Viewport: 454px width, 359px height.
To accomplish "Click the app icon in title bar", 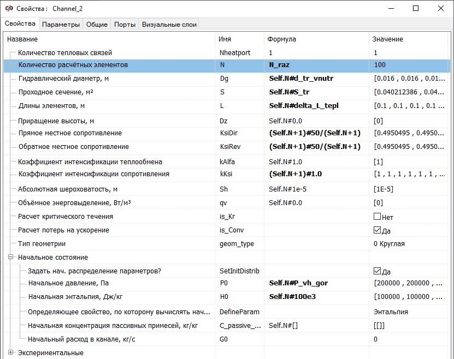I will (x=9, y=9).
